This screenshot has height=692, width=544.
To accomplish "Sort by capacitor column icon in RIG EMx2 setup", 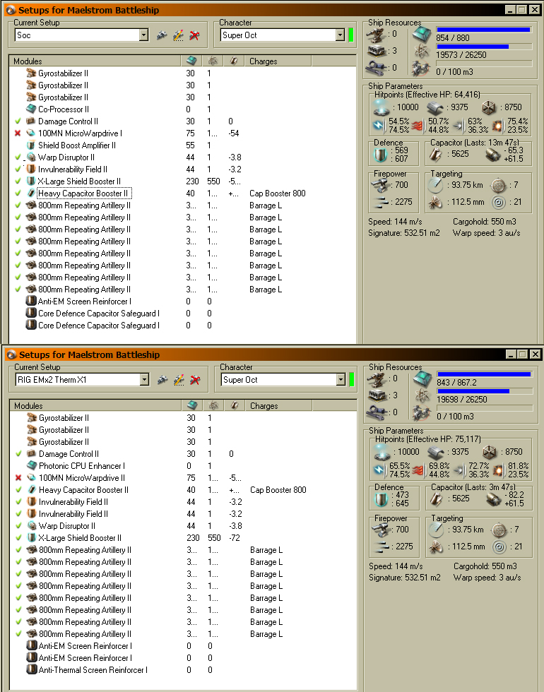I will (x=235, y=405).
